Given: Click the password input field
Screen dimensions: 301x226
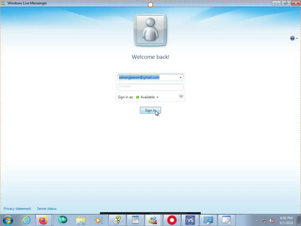Looking at the screenshot, I should point(150,87).
